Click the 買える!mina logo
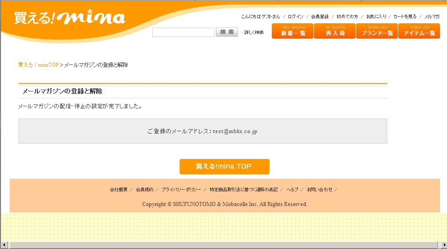The height and width of the screenshot is (249, 447). (69, 18)
